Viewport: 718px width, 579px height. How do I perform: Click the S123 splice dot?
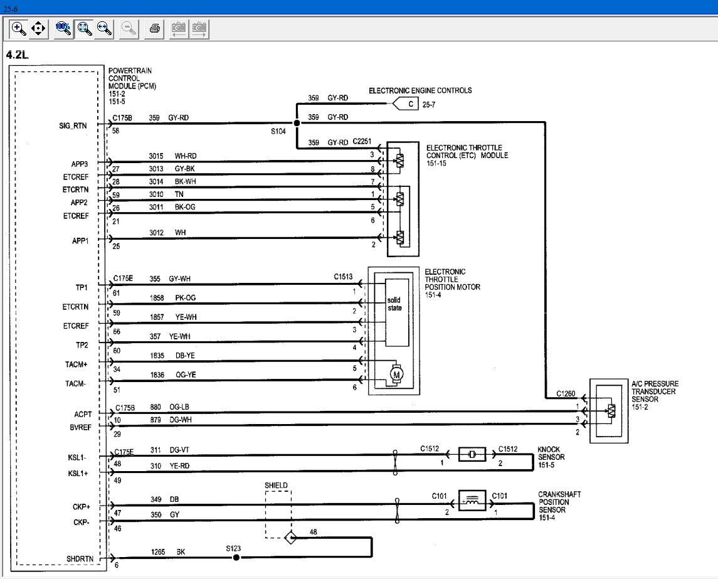[x=236, y=557]
